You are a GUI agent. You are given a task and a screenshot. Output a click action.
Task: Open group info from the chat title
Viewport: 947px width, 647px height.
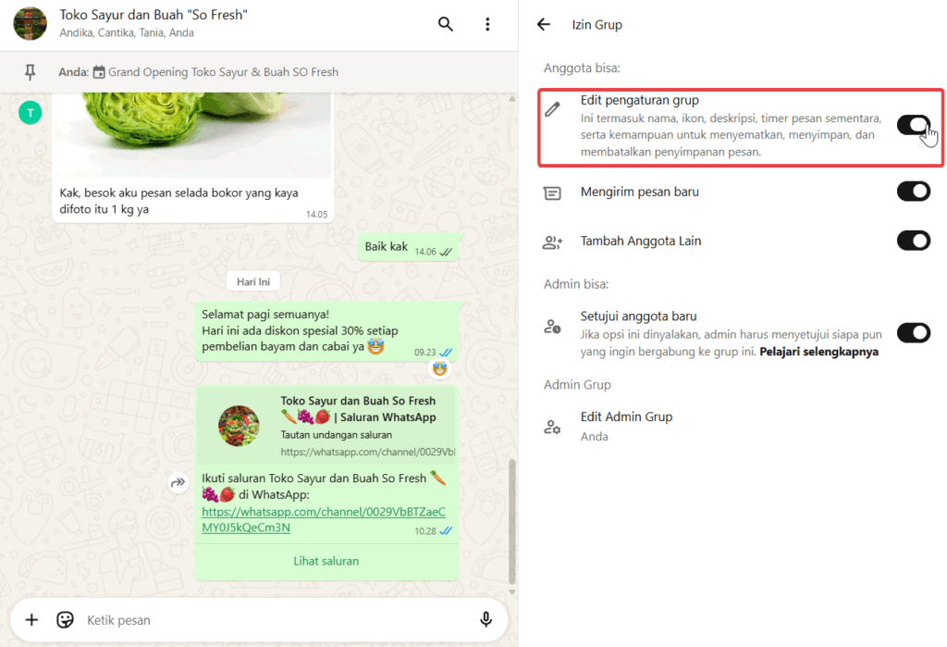pos(154,16)
